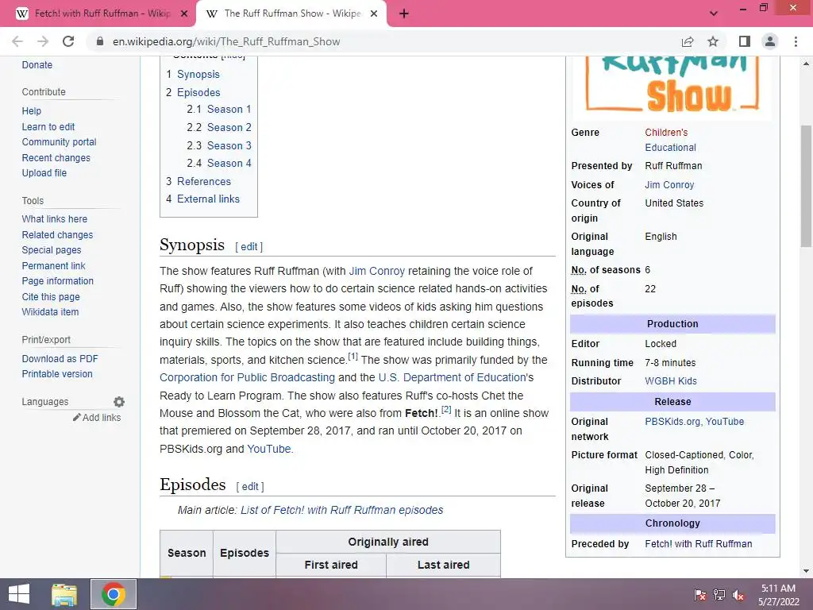Jump to Synopsis in the contents box
This screenshot has width=813, height=610.
click(x=198, y=74)
